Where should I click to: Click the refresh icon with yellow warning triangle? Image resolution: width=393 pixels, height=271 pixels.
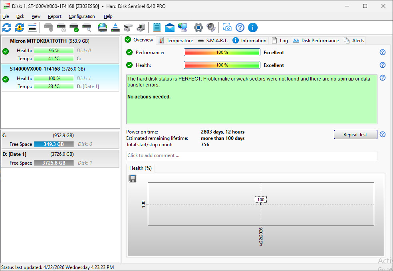point(20,27)
